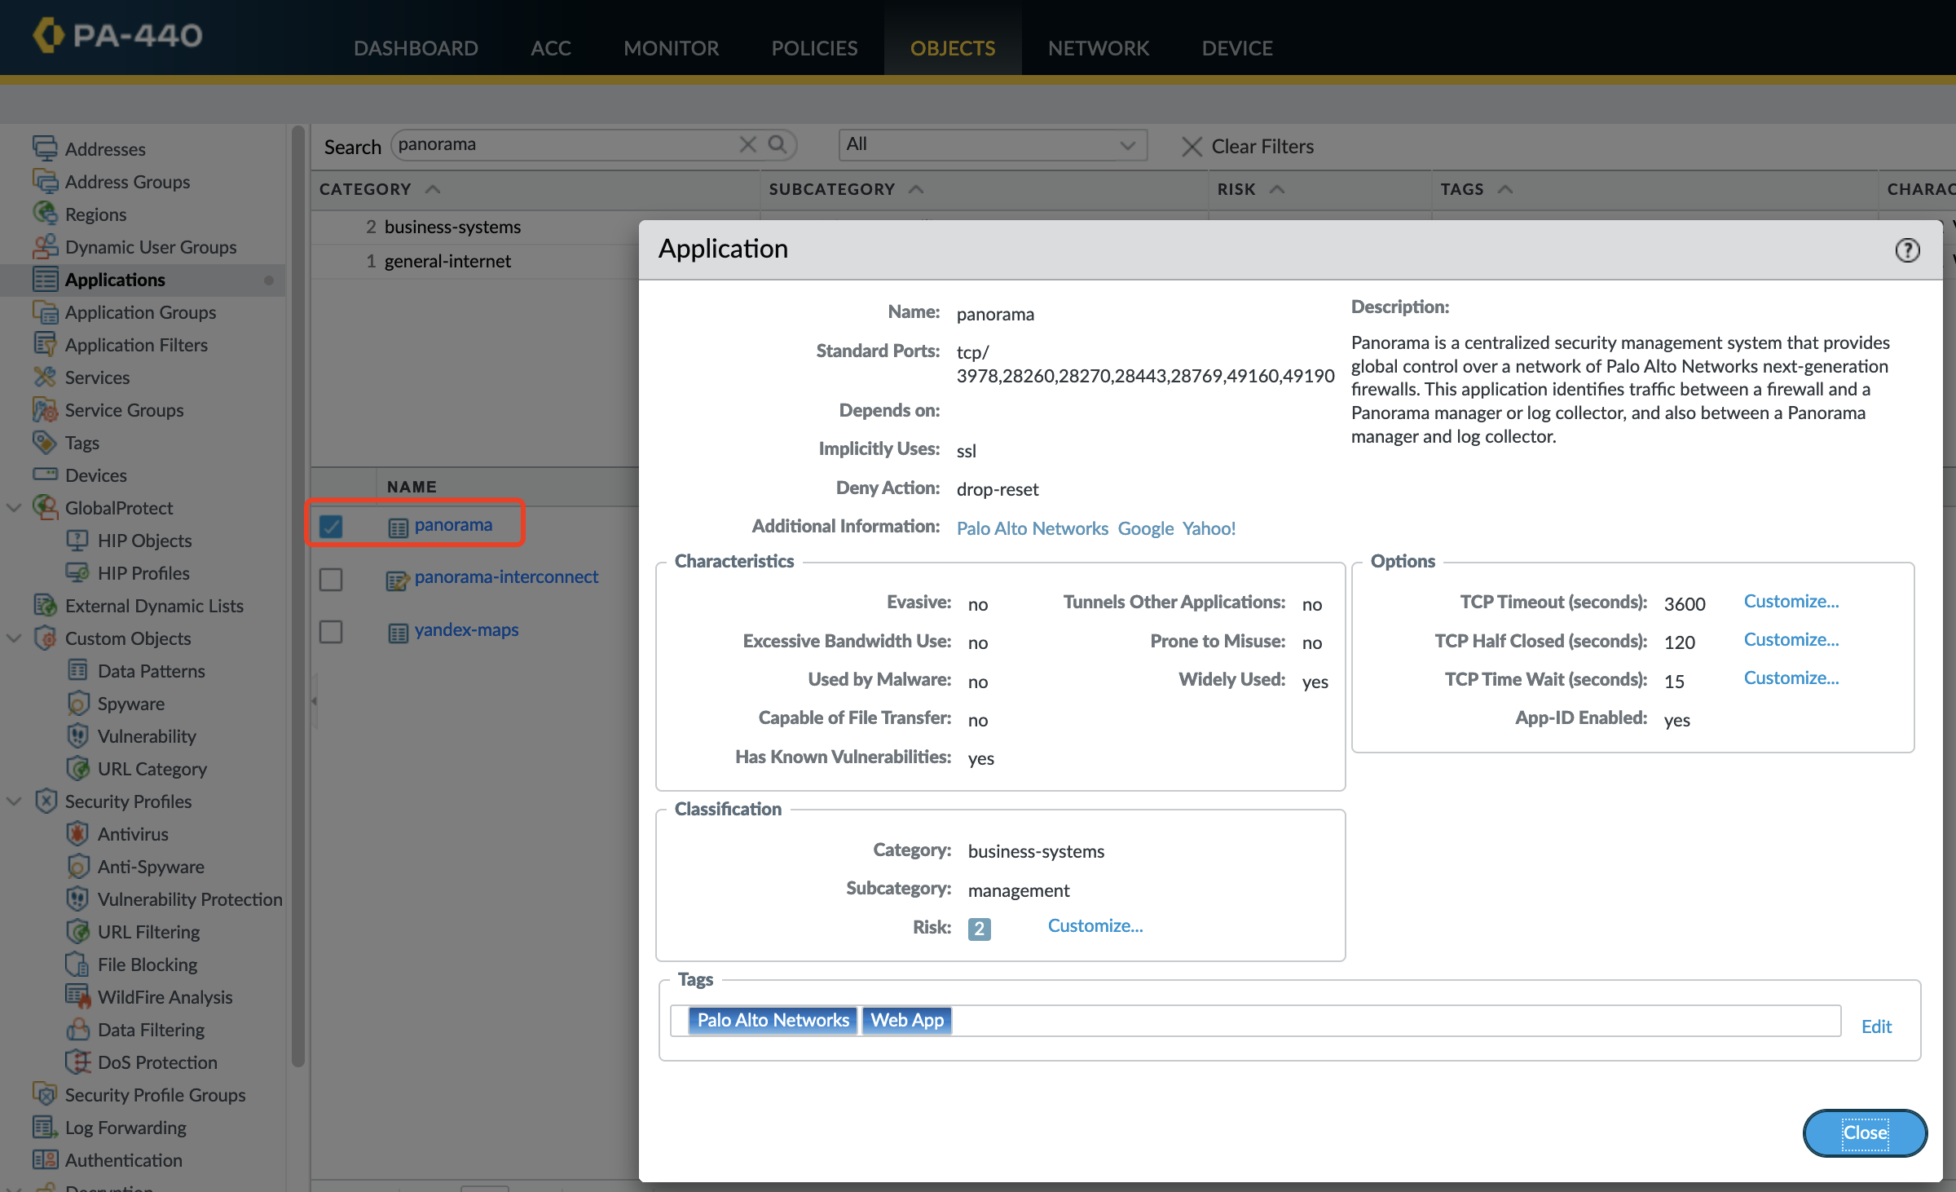Viewport: 1956px width, 1192px height.
Task: Customize the Risk classification
Action: point(1095,925)
